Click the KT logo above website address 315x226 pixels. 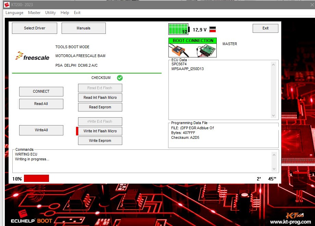295,215
